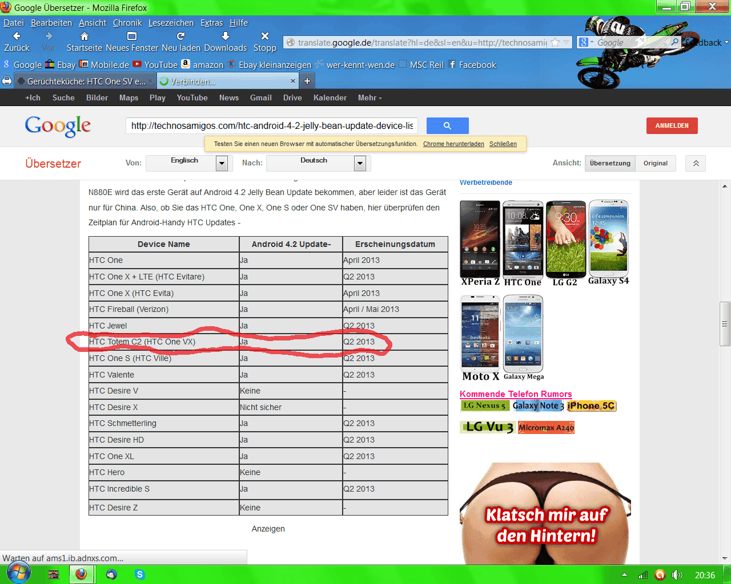731x584 pixels.
Task: Open the Ebay kleinanzeigen bookmark
Action: [x=269, y=64]
